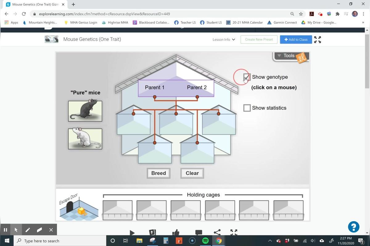Click the Parent 1 slot
The width and height of the screenshot is (370, 246).
click(x=155, y=88)
